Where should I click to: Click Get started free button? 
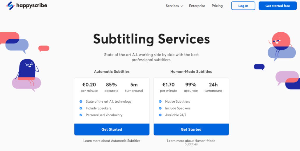278,6
